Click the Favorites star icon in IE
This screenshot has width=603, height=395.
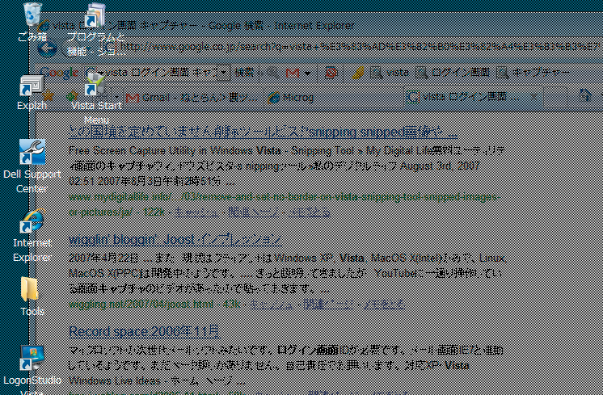tap(48, 96)
